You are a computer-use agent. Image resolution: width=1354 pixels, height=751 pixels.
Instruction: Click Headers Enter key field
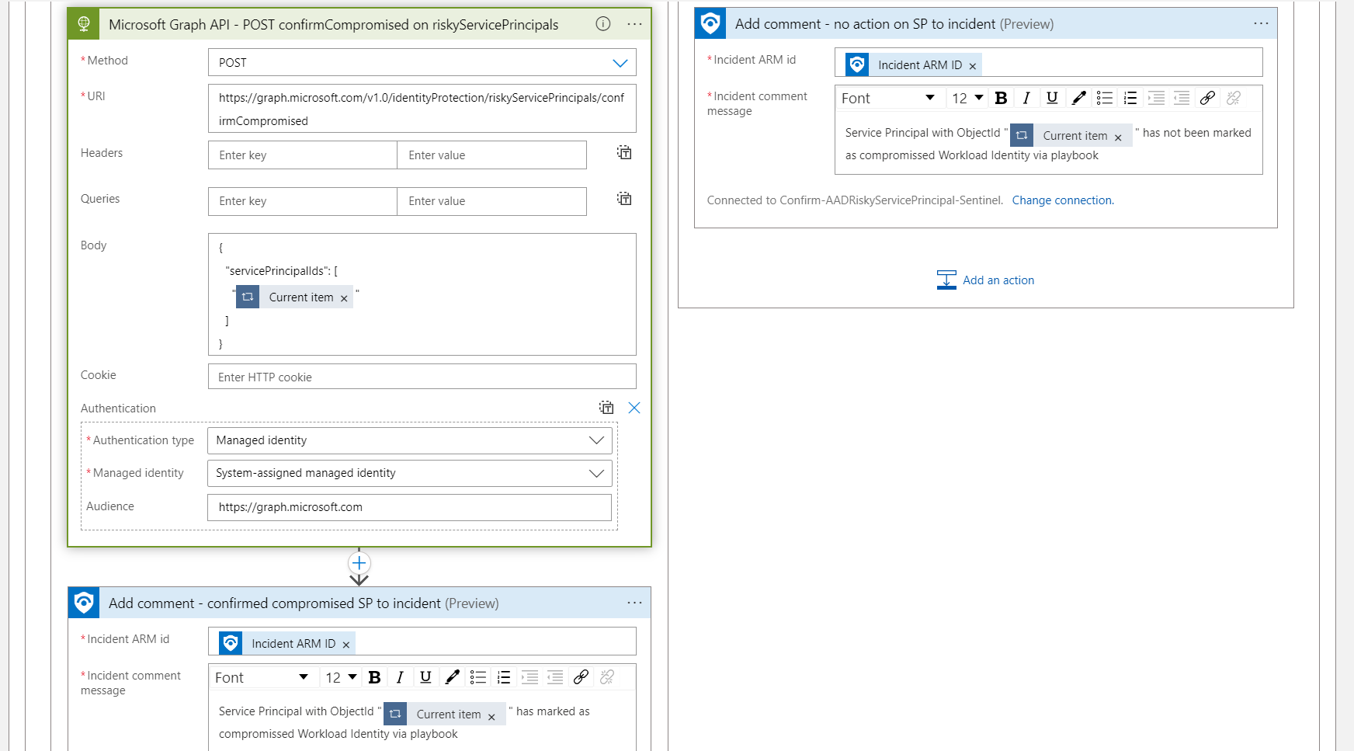[x=303, y=155]
